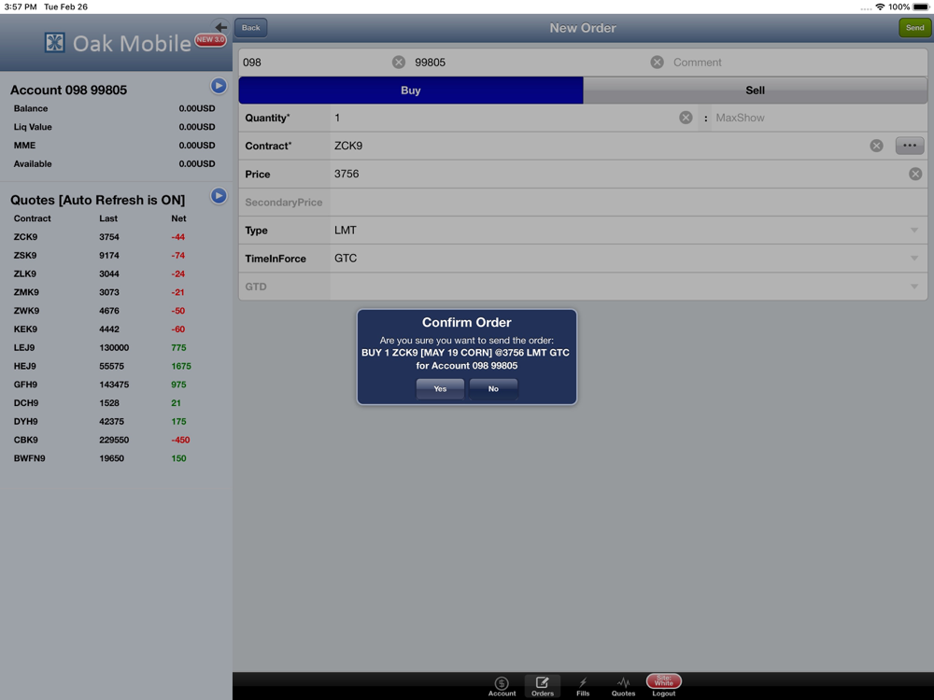Open the Type LMT dropdown
The width and height of the screenshot is (934, 700).
click(x=629, y=231)
